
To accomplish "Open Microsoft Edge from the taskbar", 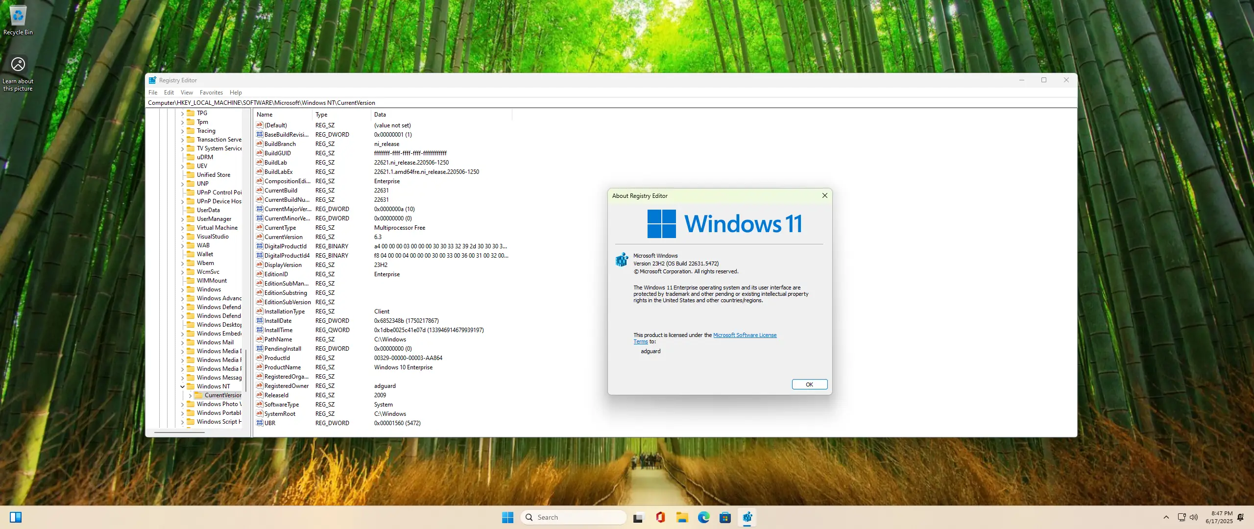I will point(703,517).
